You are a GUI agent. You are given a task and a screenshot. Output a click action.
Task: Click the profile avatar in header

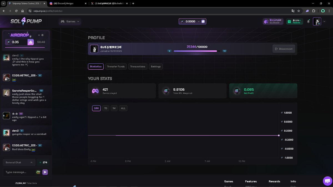[317, 21]
